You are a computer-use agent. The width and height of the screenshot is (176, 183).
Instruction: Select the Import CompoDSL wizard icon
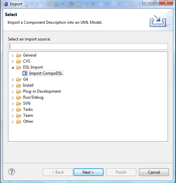click(25, 73)
